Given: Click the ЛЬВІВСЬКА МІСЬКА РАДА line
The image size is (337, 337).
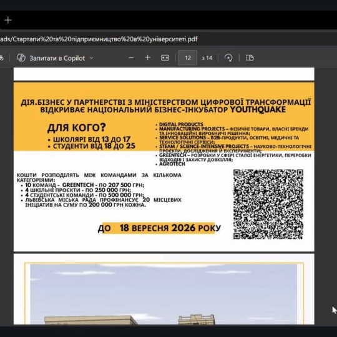Looking at the screenshot, I should click(x=103, y=202).
